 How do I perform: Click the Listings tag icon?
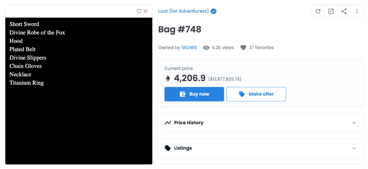click(x=168, y=148)
